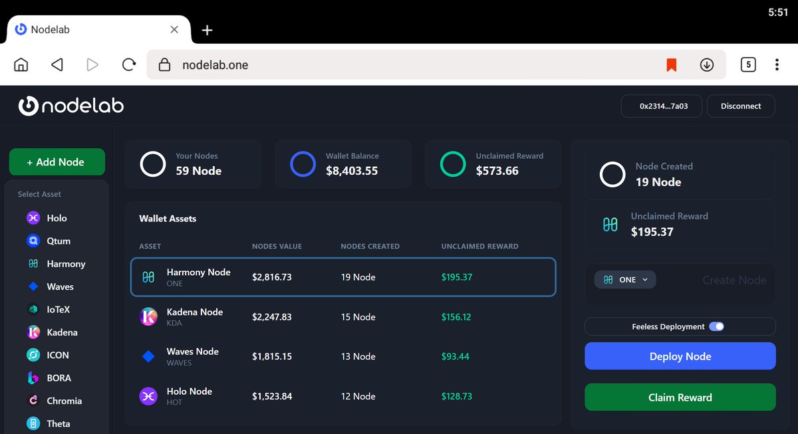Open the ONE asset dropdown

tap(625, 280)
